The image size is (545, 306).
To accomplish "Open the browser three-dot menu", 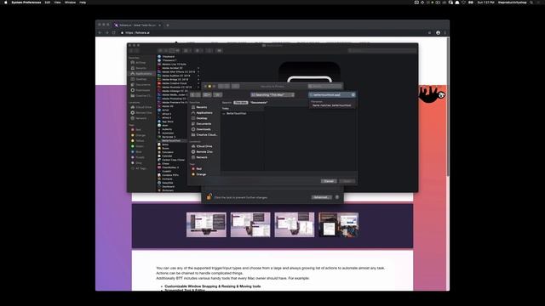I will click(445, 33).
